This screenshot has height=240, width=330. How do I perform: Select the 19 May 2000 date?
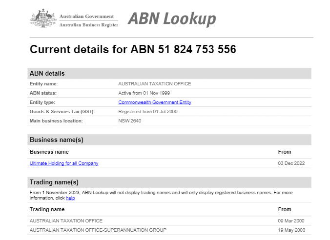click(291, 230)
